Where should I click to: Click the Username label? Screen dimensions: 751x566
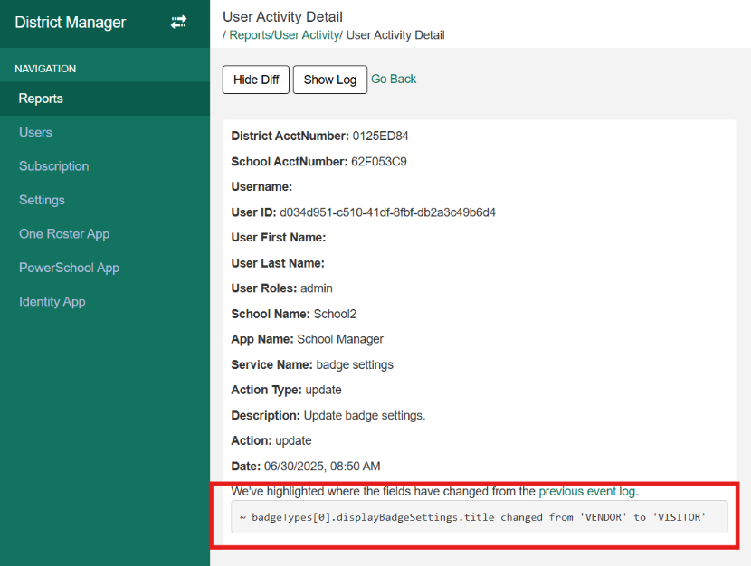[261, 186]
